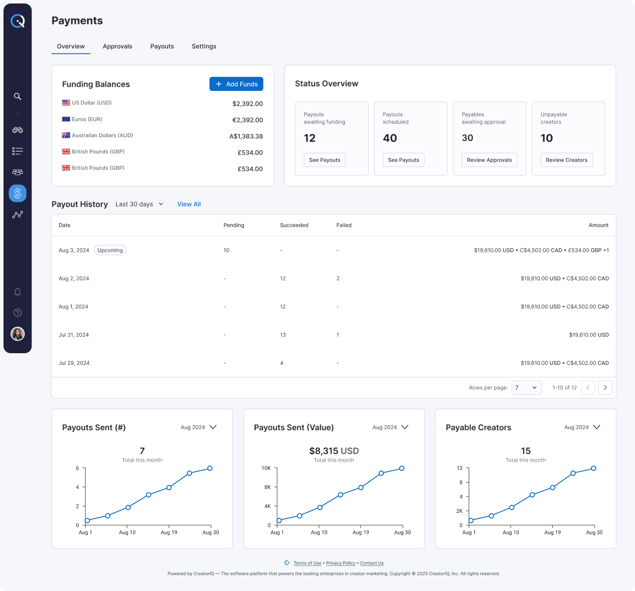Expand the Last 30 days filter
Viewport: 635px width, 591px height.
point(139,204)
